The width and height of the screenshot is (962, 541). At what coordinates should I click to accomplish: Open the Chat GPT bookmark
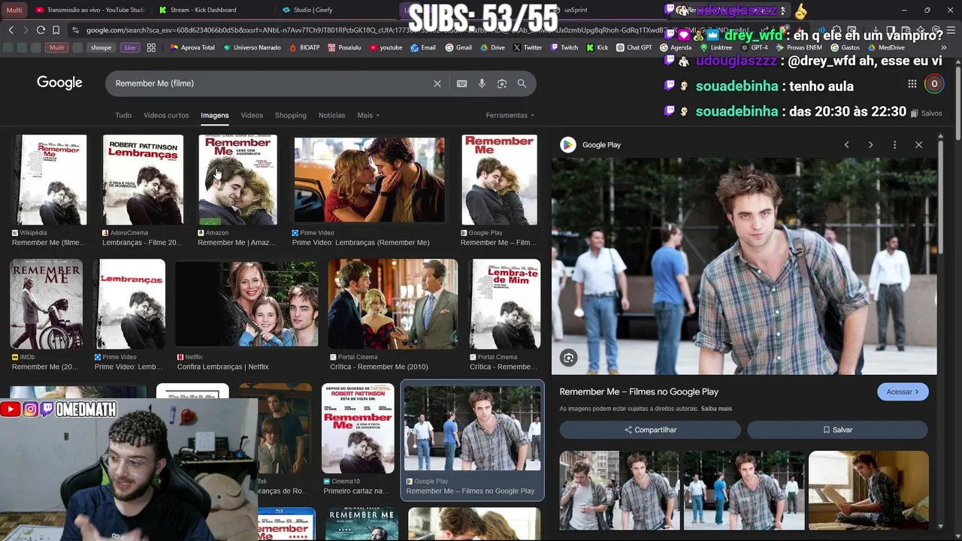(634, 47)
